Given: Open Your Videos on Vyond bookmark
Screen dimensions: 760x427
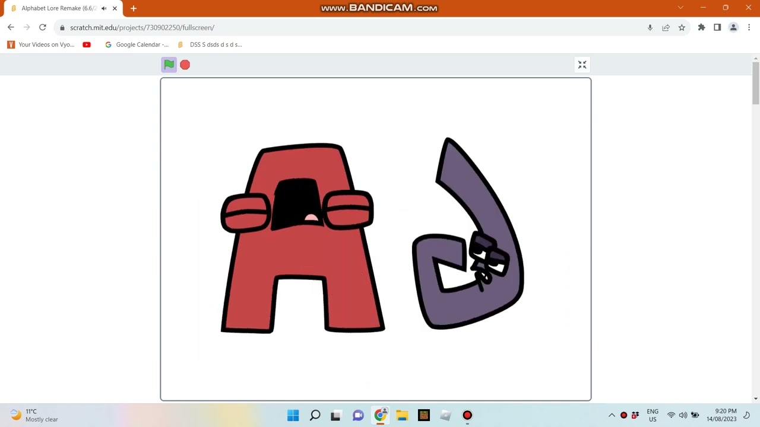Looking at the screenshot, I should pos(41,44).
